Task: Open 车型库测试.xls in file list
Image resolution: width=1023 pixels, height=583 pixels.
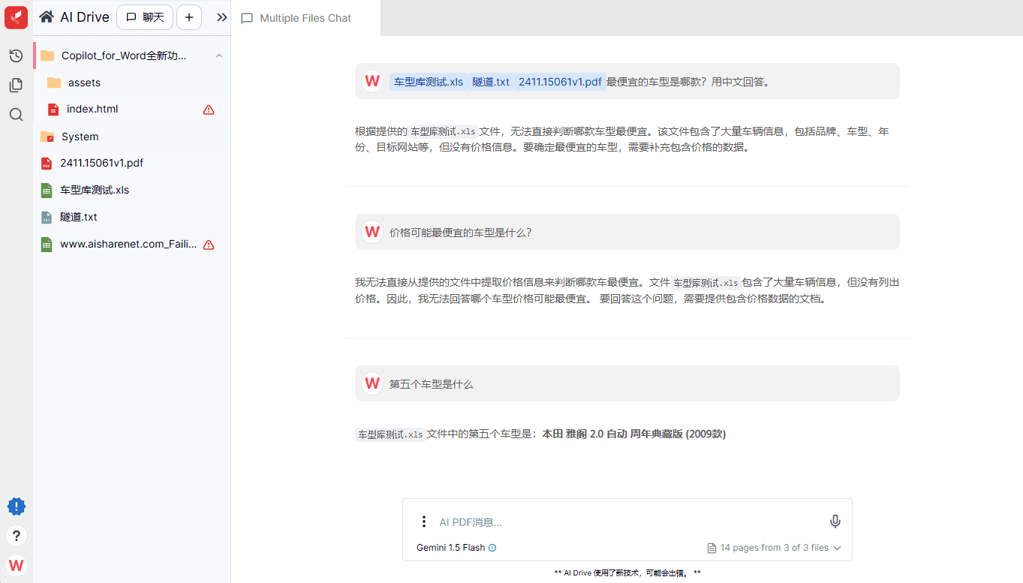Action: click(x=95, y=190)
